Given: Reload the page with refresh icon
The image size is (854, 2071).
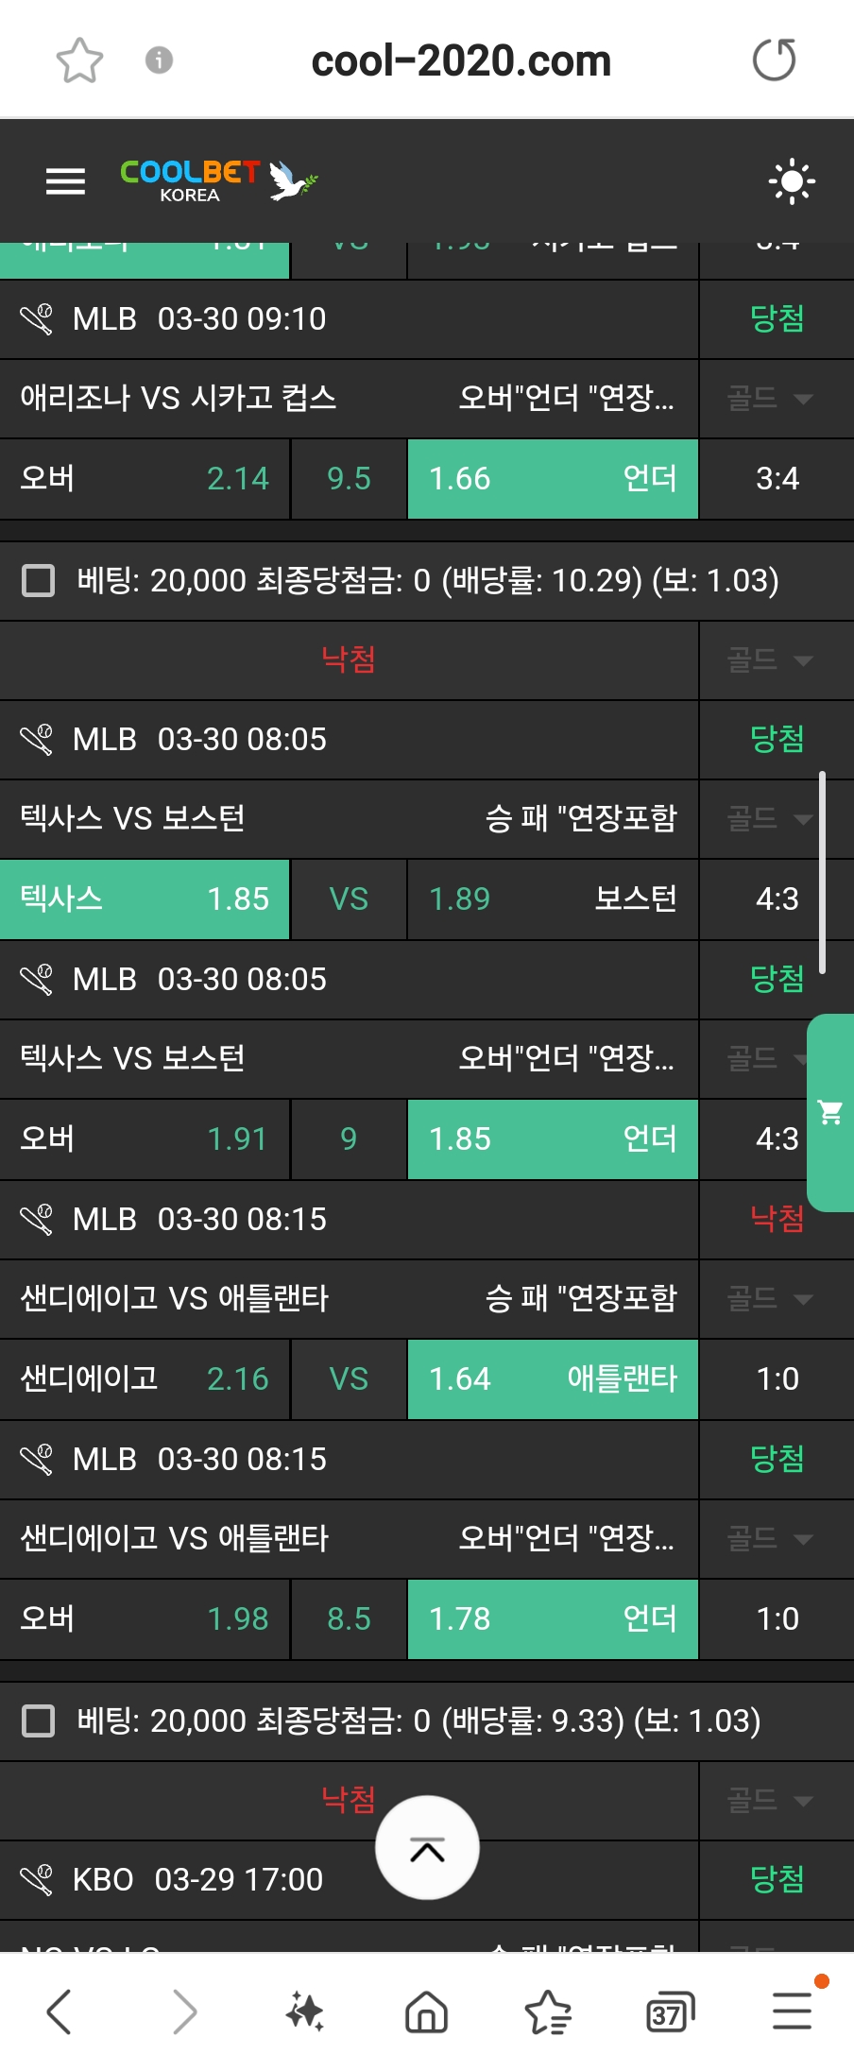Looking at the screenshot, I should 774,60.
